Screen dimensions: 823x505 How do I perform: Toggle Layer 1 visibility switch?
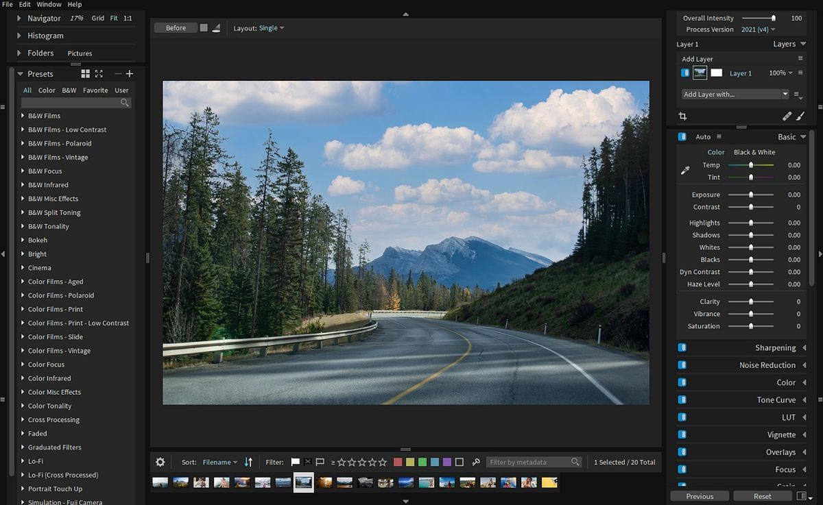685,73
